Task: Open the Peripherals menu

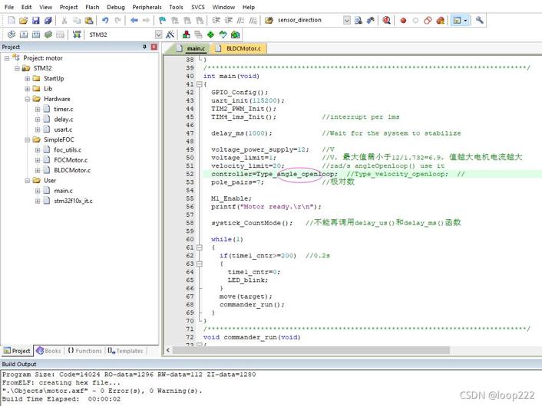Action: point(147,7)
